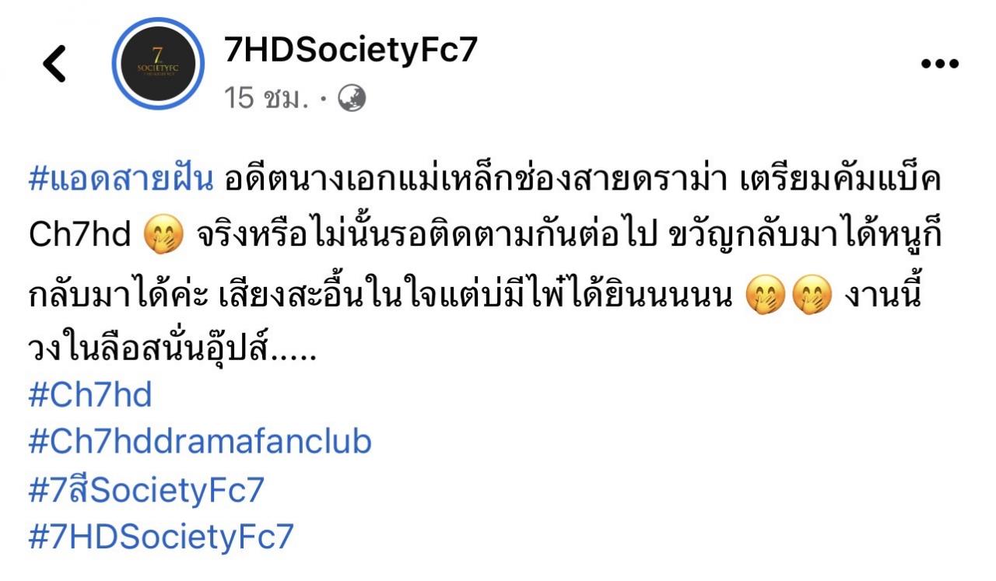Open the three-dot post options menu
Viewport: 996px width, 581px height.
pos(940,65)
